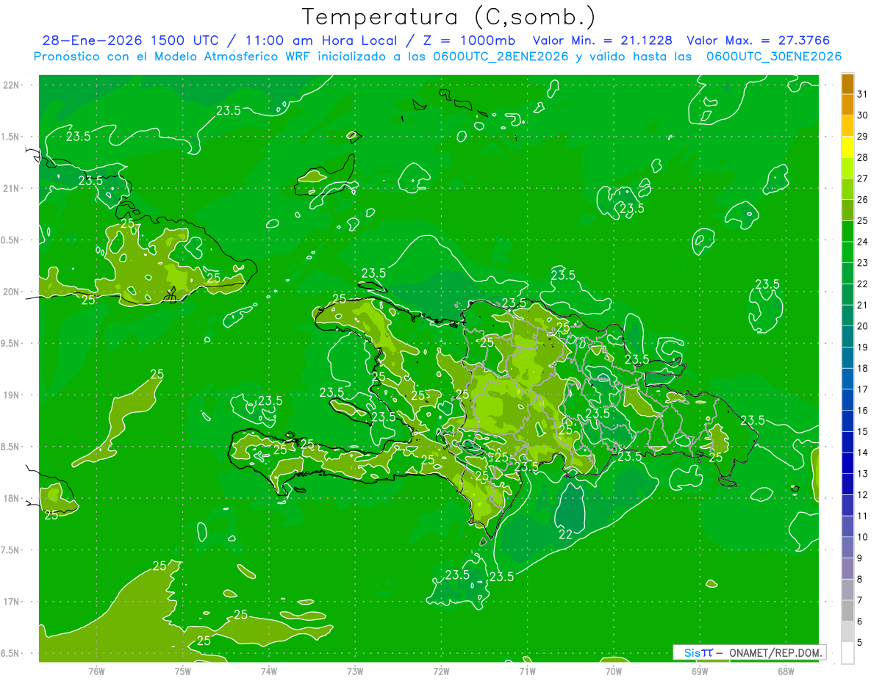
Task: Click the blue swatch between 15 and 16
Action: (847, 421)
